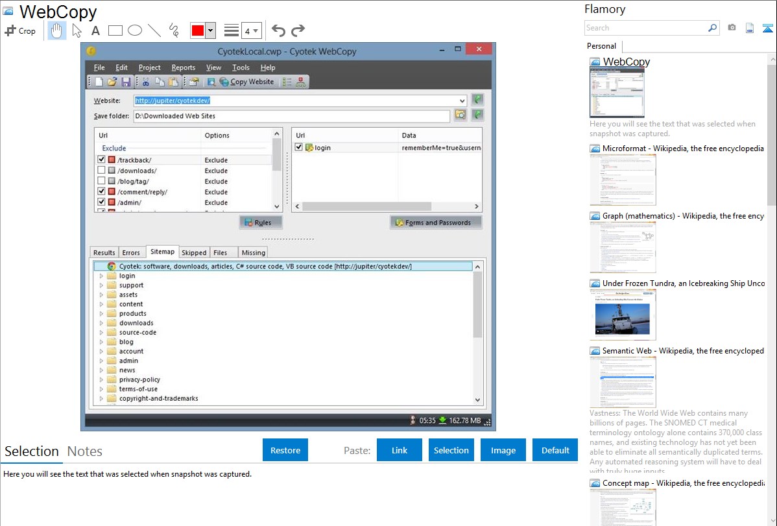The height and width of the screenshot is (526, 777).
Task: Expand the products folder in sitemap
Action: (102, 313)
